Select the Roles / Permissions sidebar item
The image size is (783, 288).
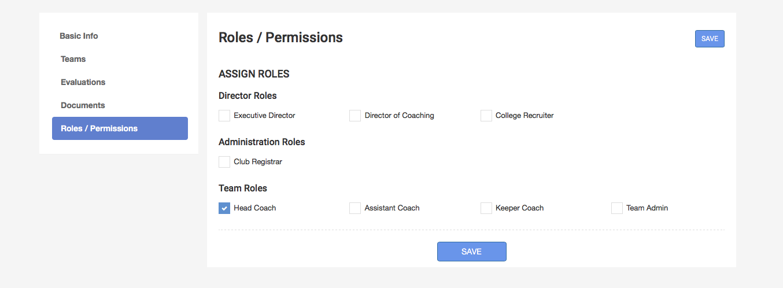[120, 128]
